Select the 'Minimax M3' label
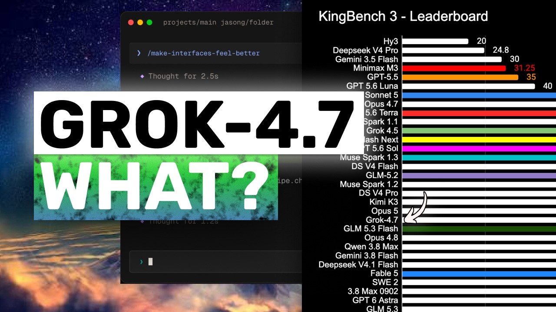The height and width of the screenshot is (312, 556). click(x=376, y=68)
